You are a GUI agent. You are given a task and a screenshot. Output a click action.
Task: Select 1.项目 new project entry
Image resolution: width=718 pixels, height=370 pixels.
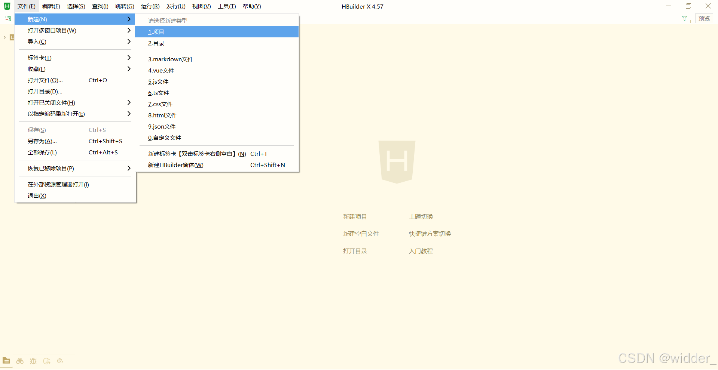pos(217,32)
